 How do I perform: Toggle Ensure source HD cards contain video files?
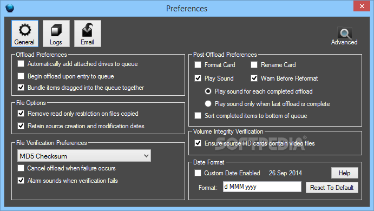[198, 143]
